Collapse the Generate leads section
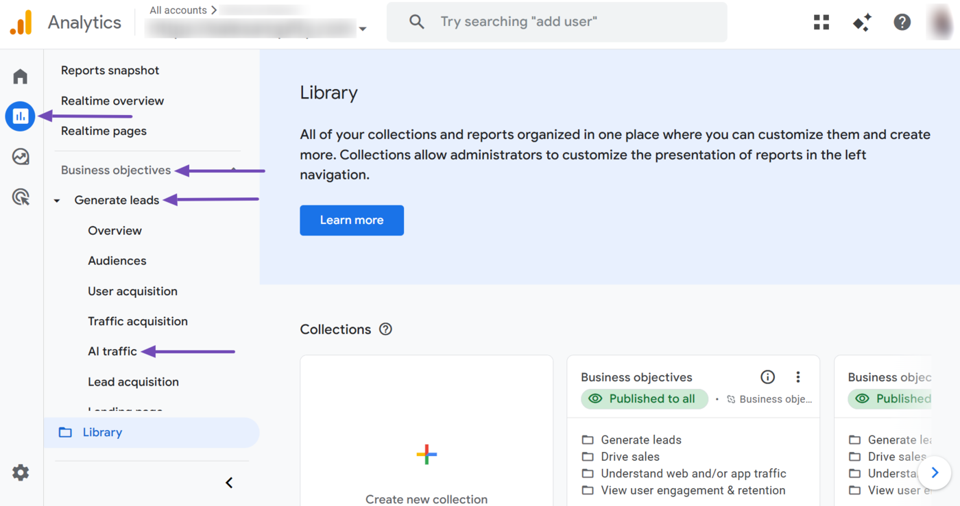The height and width of the screenshot is (506, 960). (56, 200)
